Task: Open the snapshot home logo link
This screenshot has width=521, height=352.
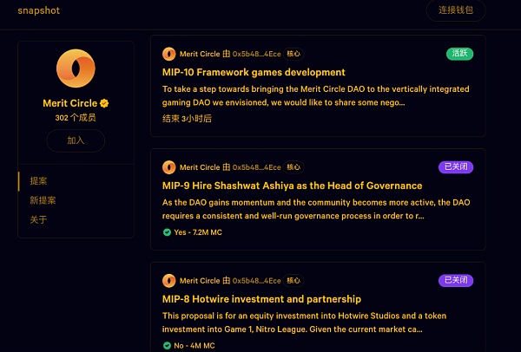Action: pos(38,10)
